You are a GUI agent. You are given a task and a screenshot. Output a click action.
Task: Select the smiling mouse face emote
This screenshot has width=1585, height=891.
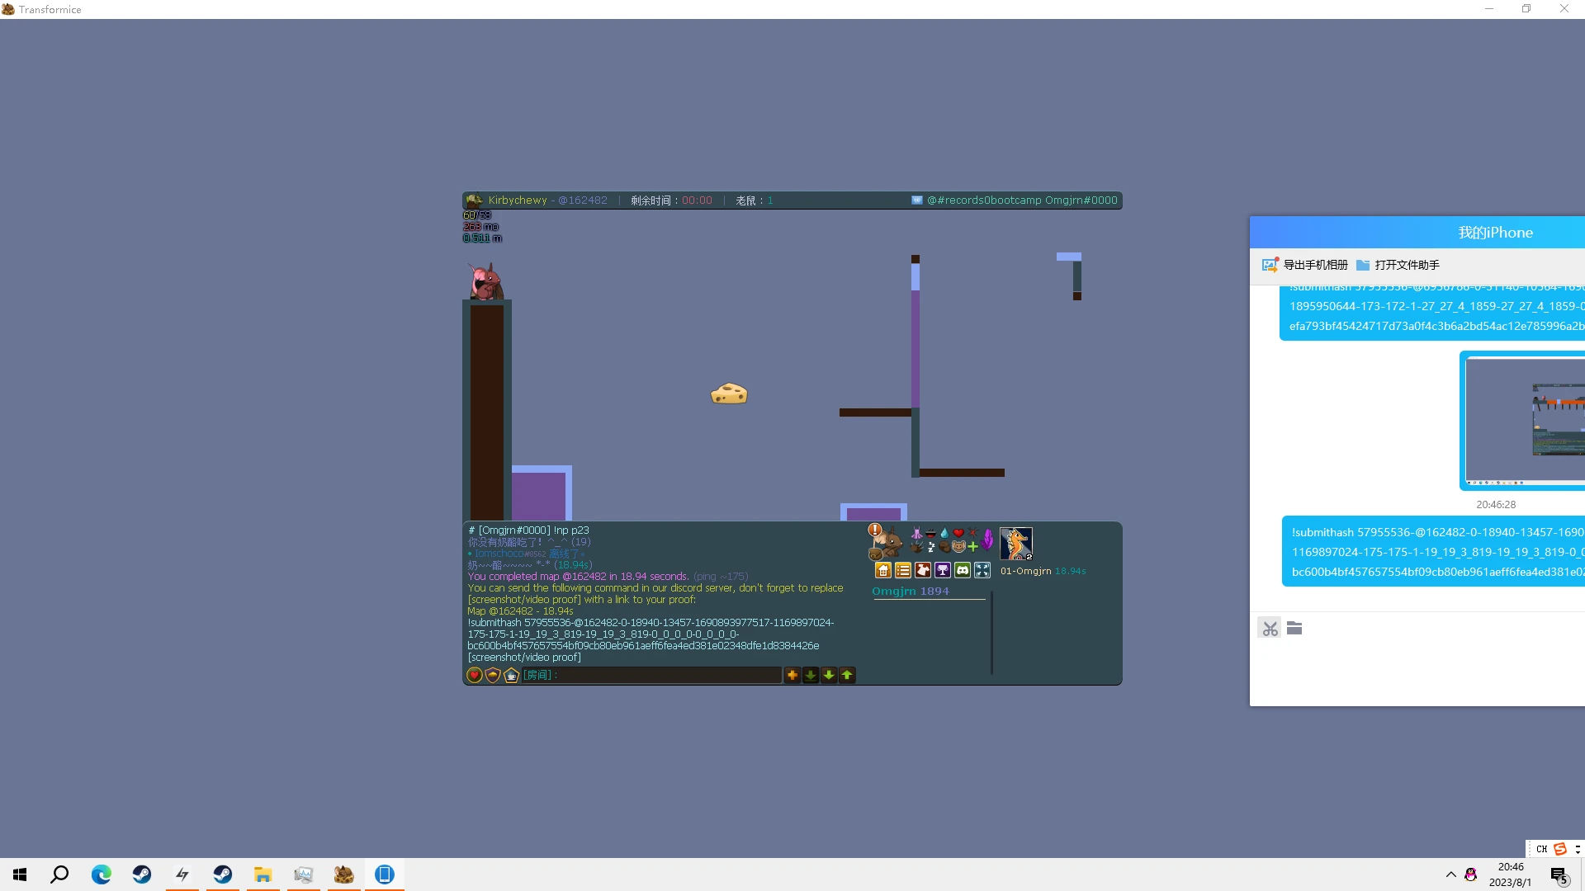(958, 547)
